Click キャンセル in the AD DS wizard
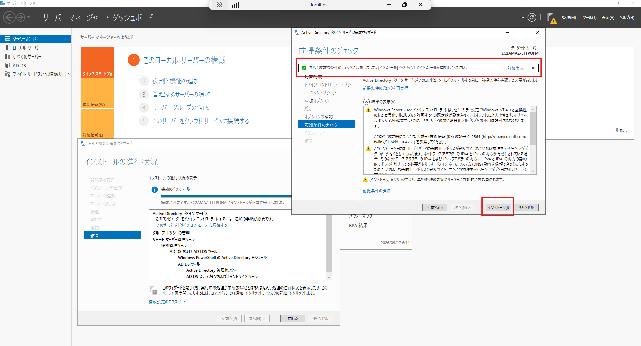 (526, 208)
